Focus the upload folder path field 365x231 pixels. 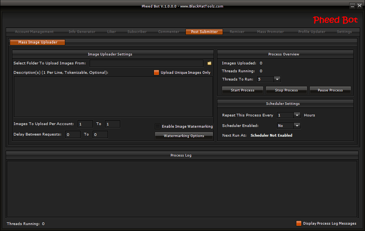(x=147, y=63)
